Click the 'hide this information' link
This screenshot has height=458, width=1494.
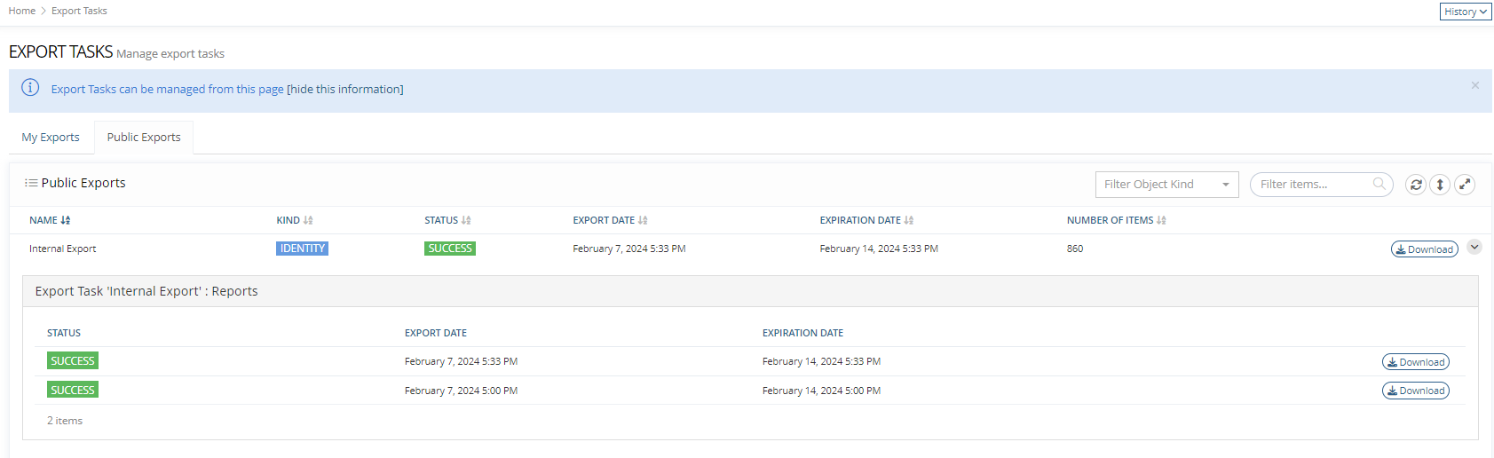tap(345, 90)
